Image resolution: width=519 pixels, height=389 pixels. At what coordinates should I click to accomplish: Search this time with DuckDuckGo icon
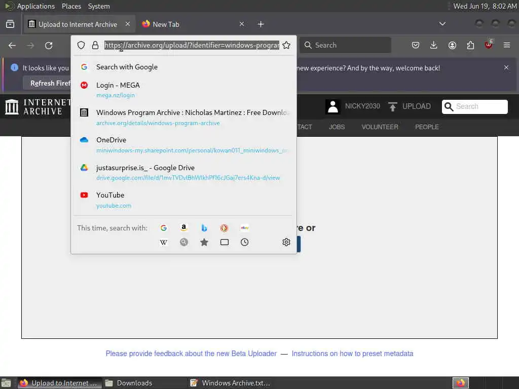tap(224, 228)
